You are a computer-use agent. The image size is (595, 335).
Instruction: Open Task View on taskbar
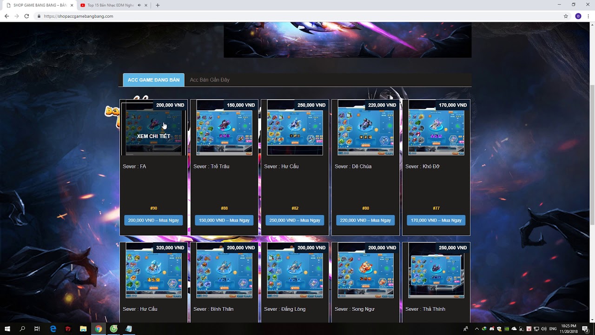[37, 329]
